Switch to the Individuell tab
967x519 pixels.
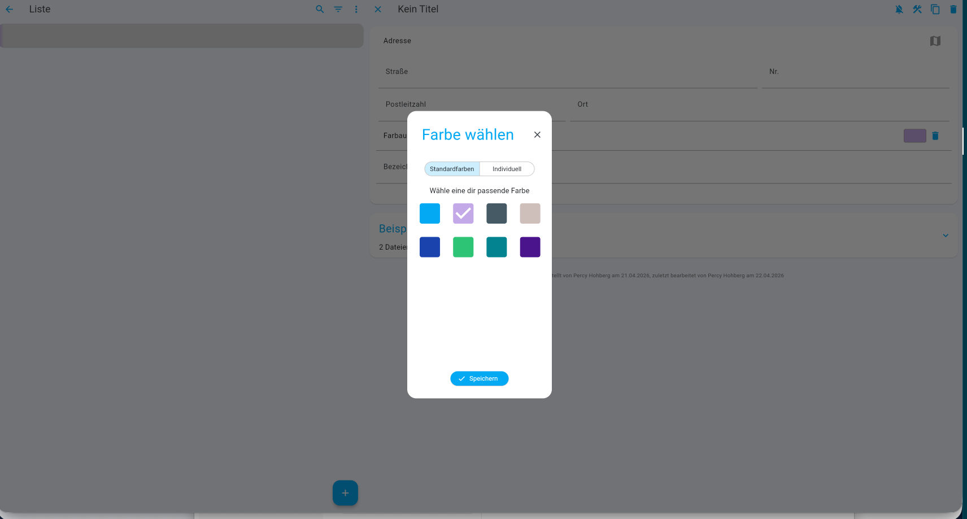click(507, 169)
